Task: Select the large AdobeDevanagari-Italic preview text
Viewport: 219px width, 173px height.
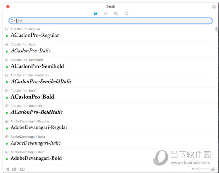Action: pos(35,143)
